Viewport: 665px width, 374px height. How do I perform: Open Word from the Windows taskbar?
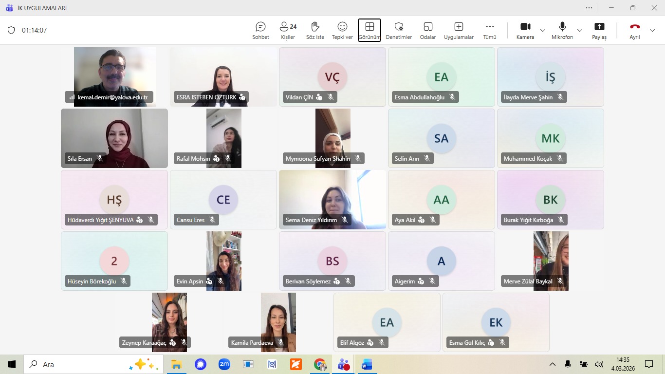click(366, 364)
